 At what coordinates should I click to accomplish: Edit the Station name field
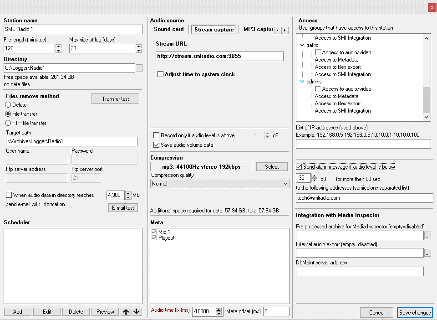coord(73,29)
